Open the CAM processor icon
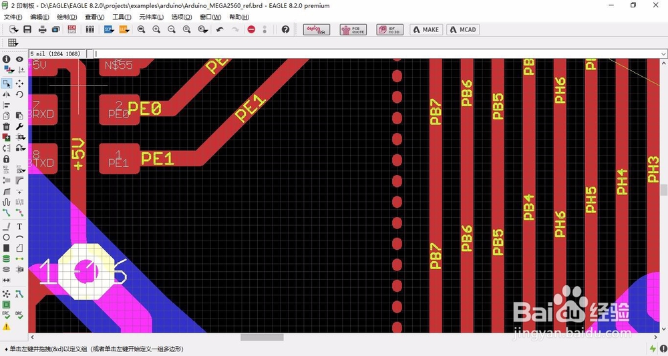The height and width of the screenshot is (356, 668). pos(56,29)
